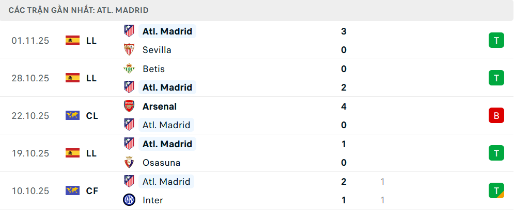Open the Sevilla team link

(x=157, y=50)
